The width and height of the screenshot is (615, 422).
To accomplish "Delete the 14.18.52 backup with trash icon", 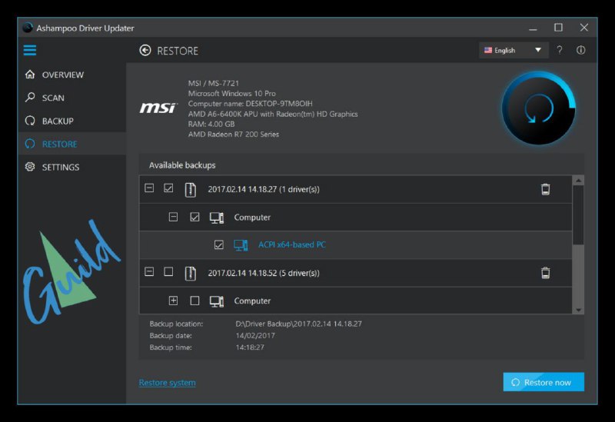I will (x=545, y=273).
